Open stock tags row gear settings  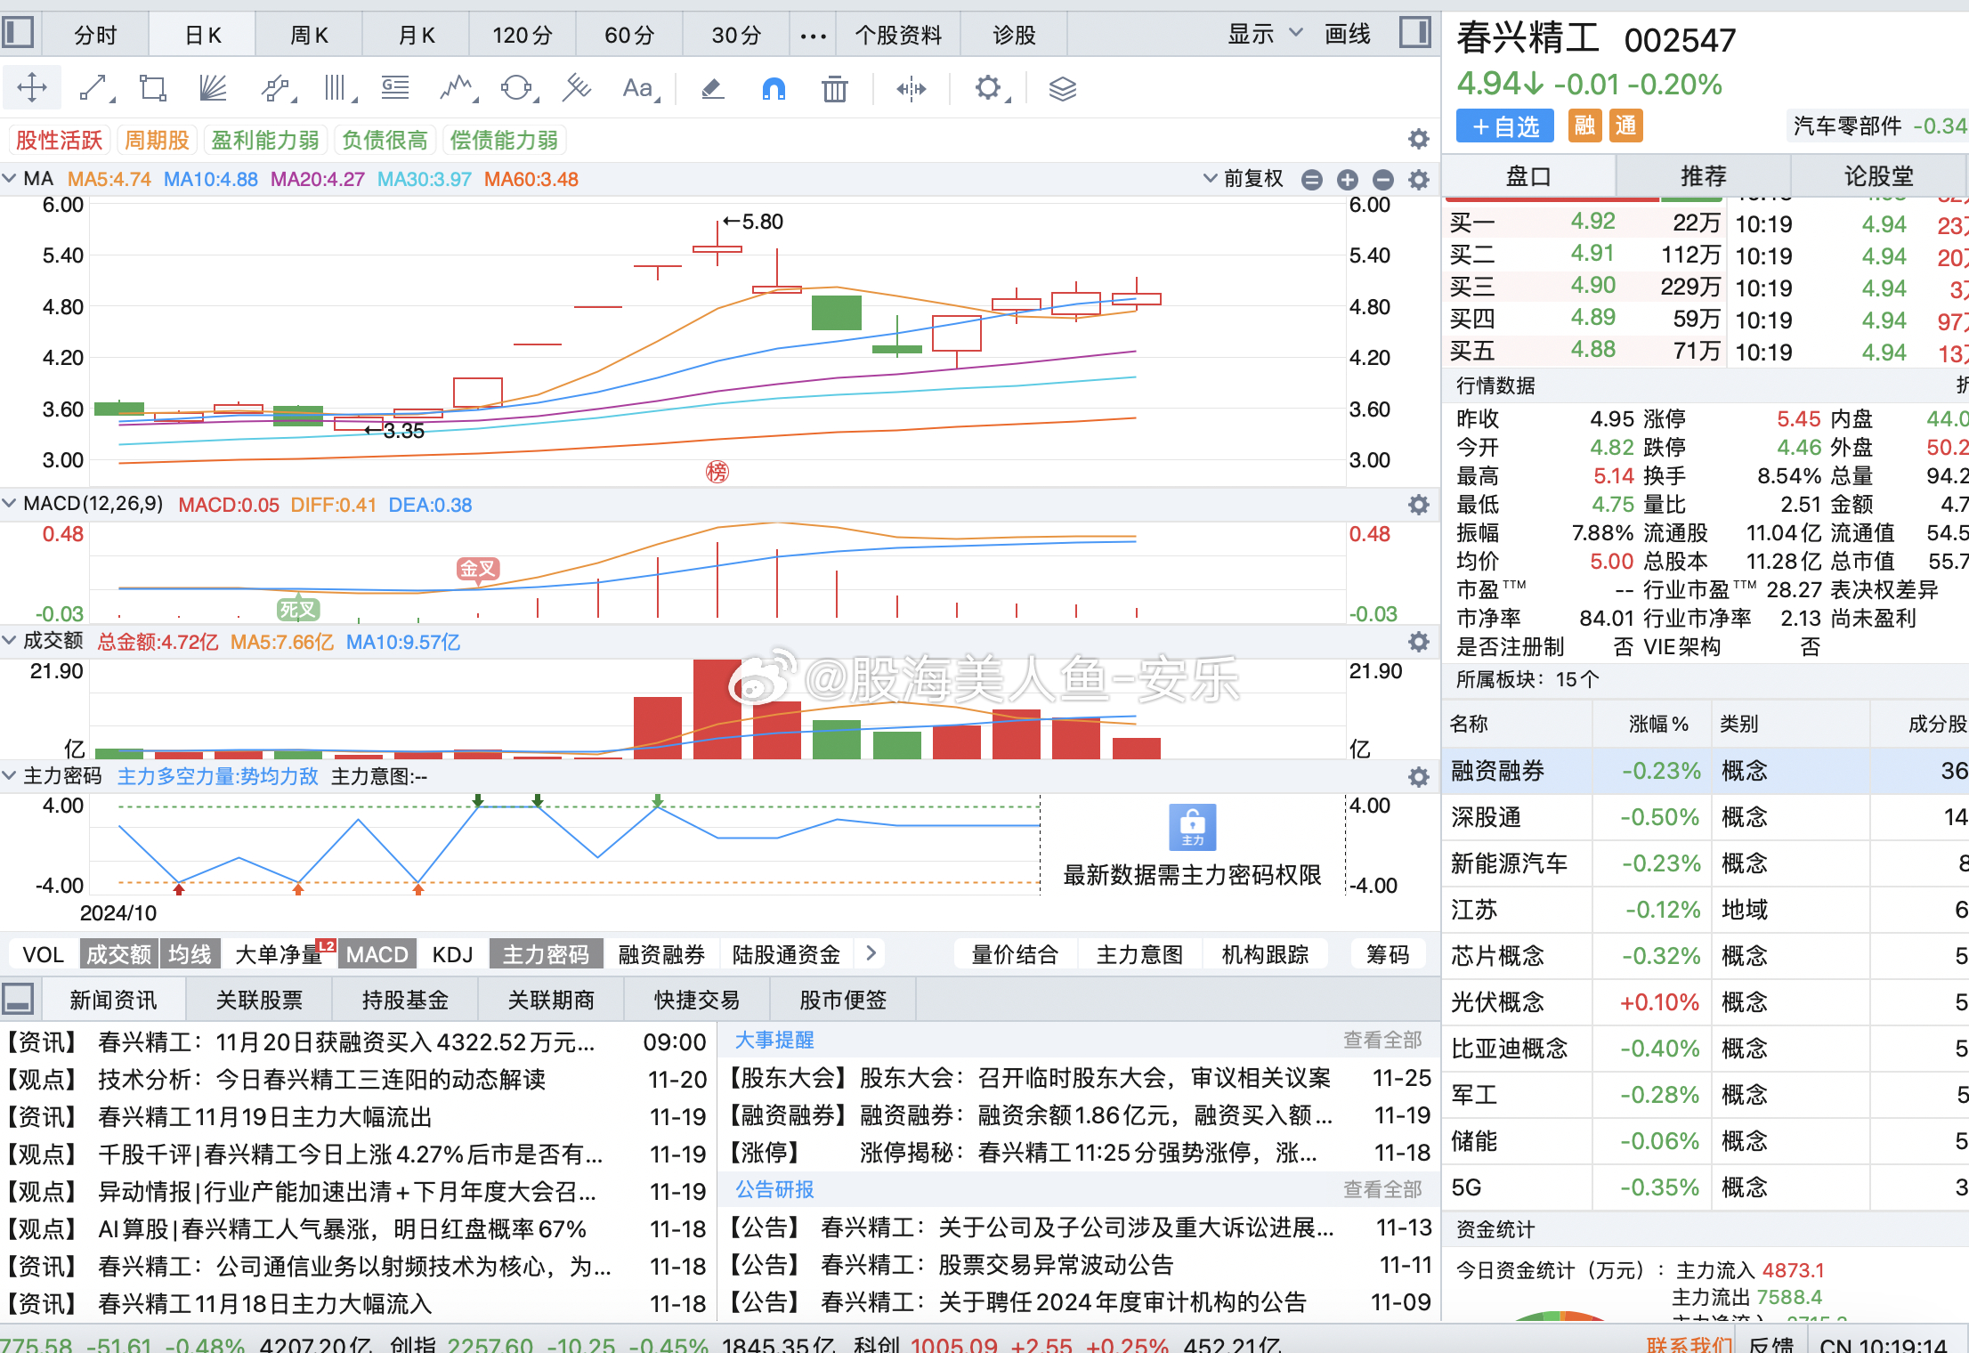1419,139
